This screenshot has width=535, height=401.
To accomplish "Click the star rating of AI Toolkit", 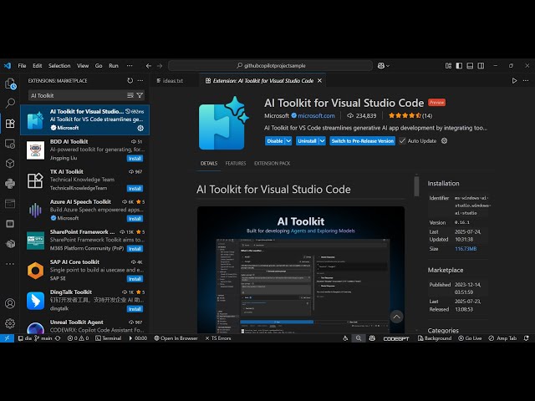I will [410, 116].
